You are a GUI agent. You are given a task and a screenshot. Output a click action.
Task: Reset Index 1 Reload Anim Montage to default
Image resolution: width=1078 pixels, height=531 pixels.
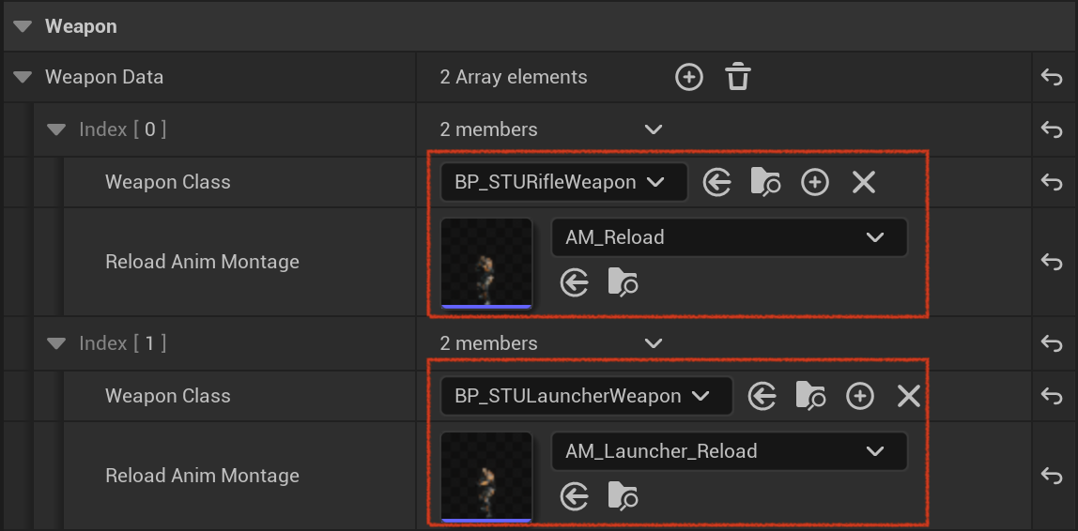1053,476
